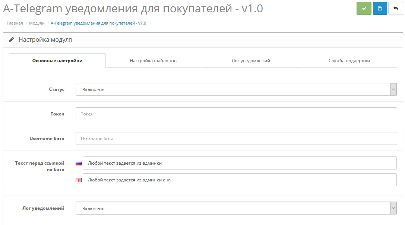Image resolution: width=405 pixels, height=225 pixels.
Task: Focus the Username бота input field
Action: click(236, 139)
